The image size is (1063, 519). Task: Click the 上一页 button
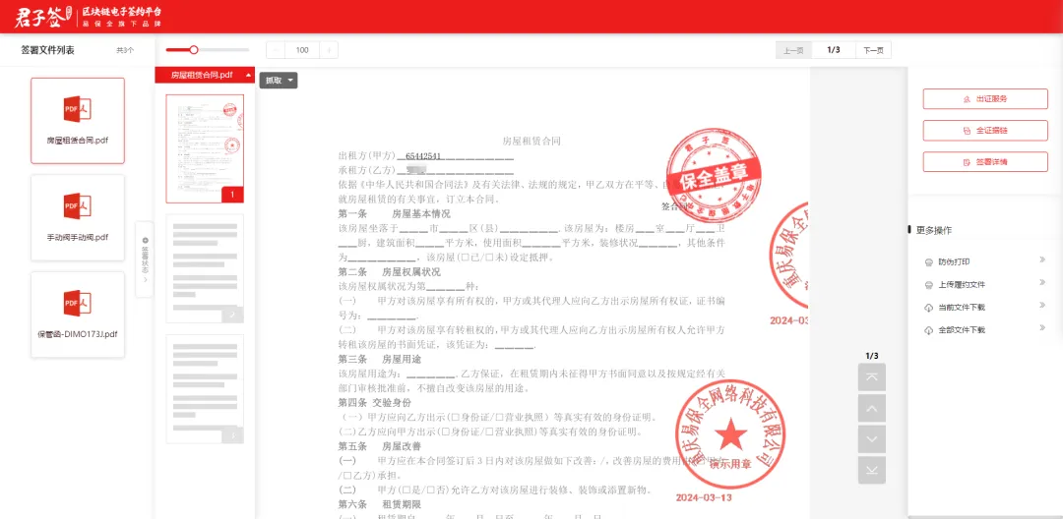click(793, 50)
